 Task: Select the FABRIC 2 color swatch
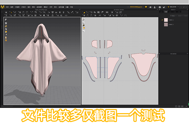click(x=166, y=20)
